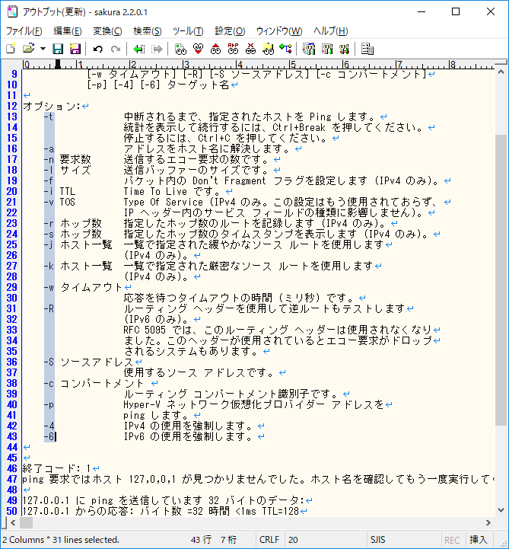Click 'Hyper-V' text on line 40
This screenshot has height=549, width=509.
142,405
